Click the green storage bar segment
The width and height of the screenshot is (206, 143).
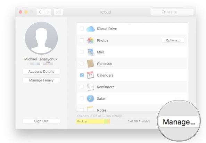[x=106, y=121]
